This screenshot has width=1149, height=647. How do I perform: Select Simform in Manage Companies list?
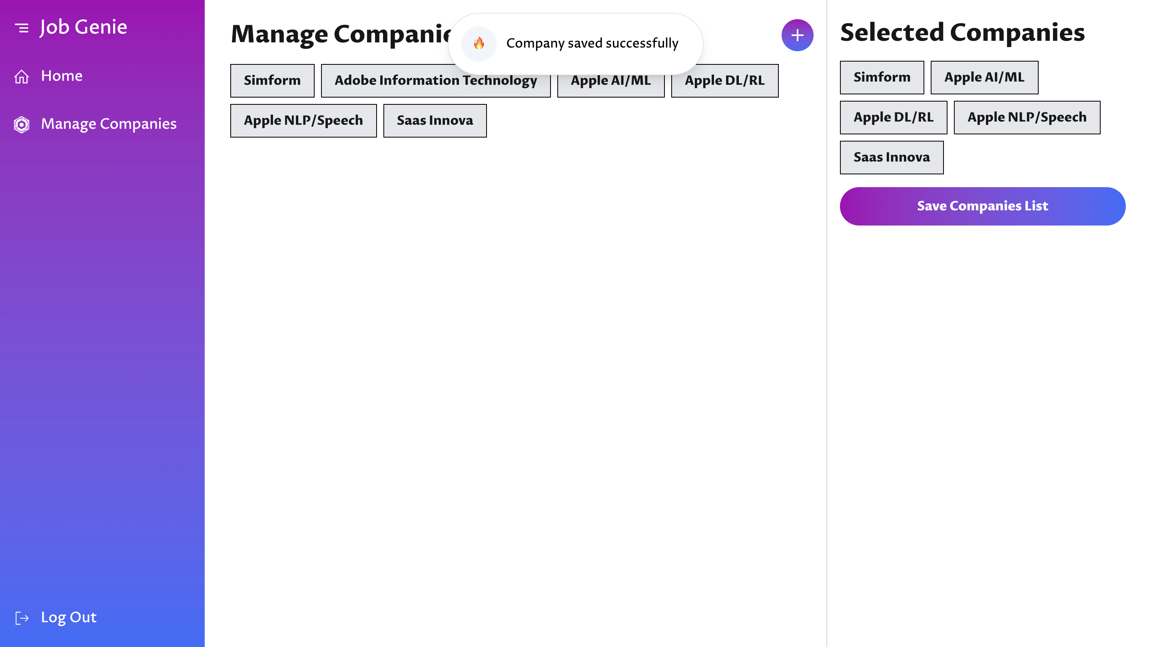click(x=272, y=80)
